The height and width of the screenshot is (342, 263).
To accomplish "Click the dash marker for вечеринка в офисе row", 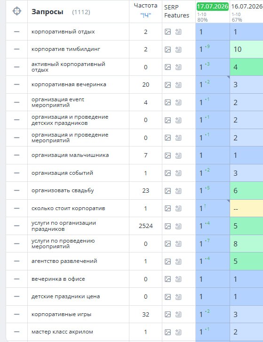I will (17, 279).
